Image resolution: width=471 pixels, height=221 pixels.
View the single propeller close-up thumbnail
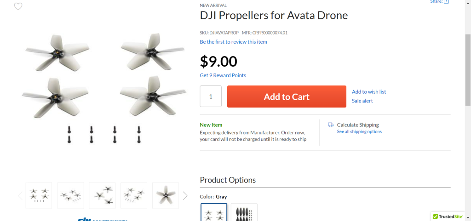166,196
